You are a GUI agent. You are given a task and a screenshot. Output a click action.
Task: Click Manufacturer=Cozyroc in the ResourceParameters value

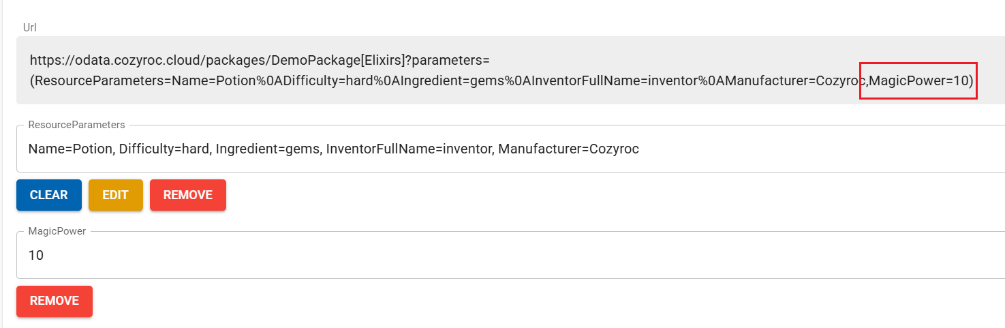click(568, 149)
